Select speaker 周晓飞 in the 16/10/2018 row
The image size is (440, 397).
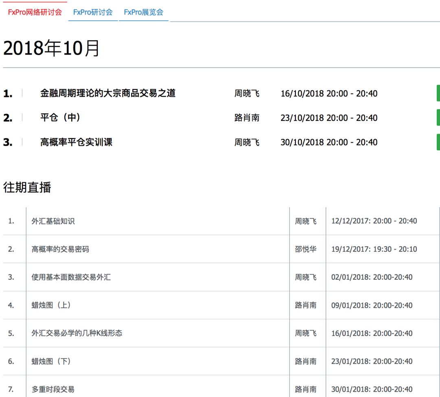tap(247, 93)
